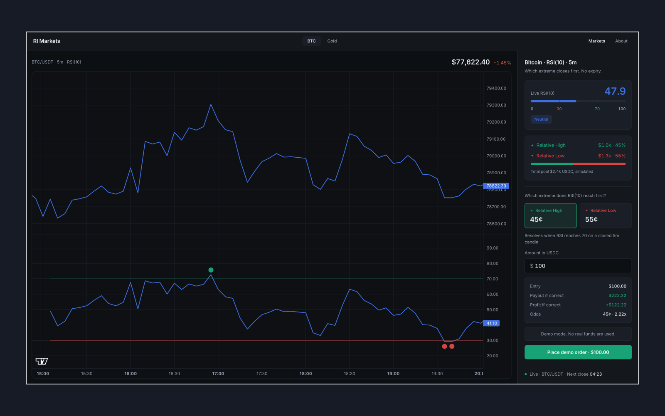Click the Relative Low pool row $1.3k · 55%
The width and height of the screenshot is (665, 416).
point(578,156)
